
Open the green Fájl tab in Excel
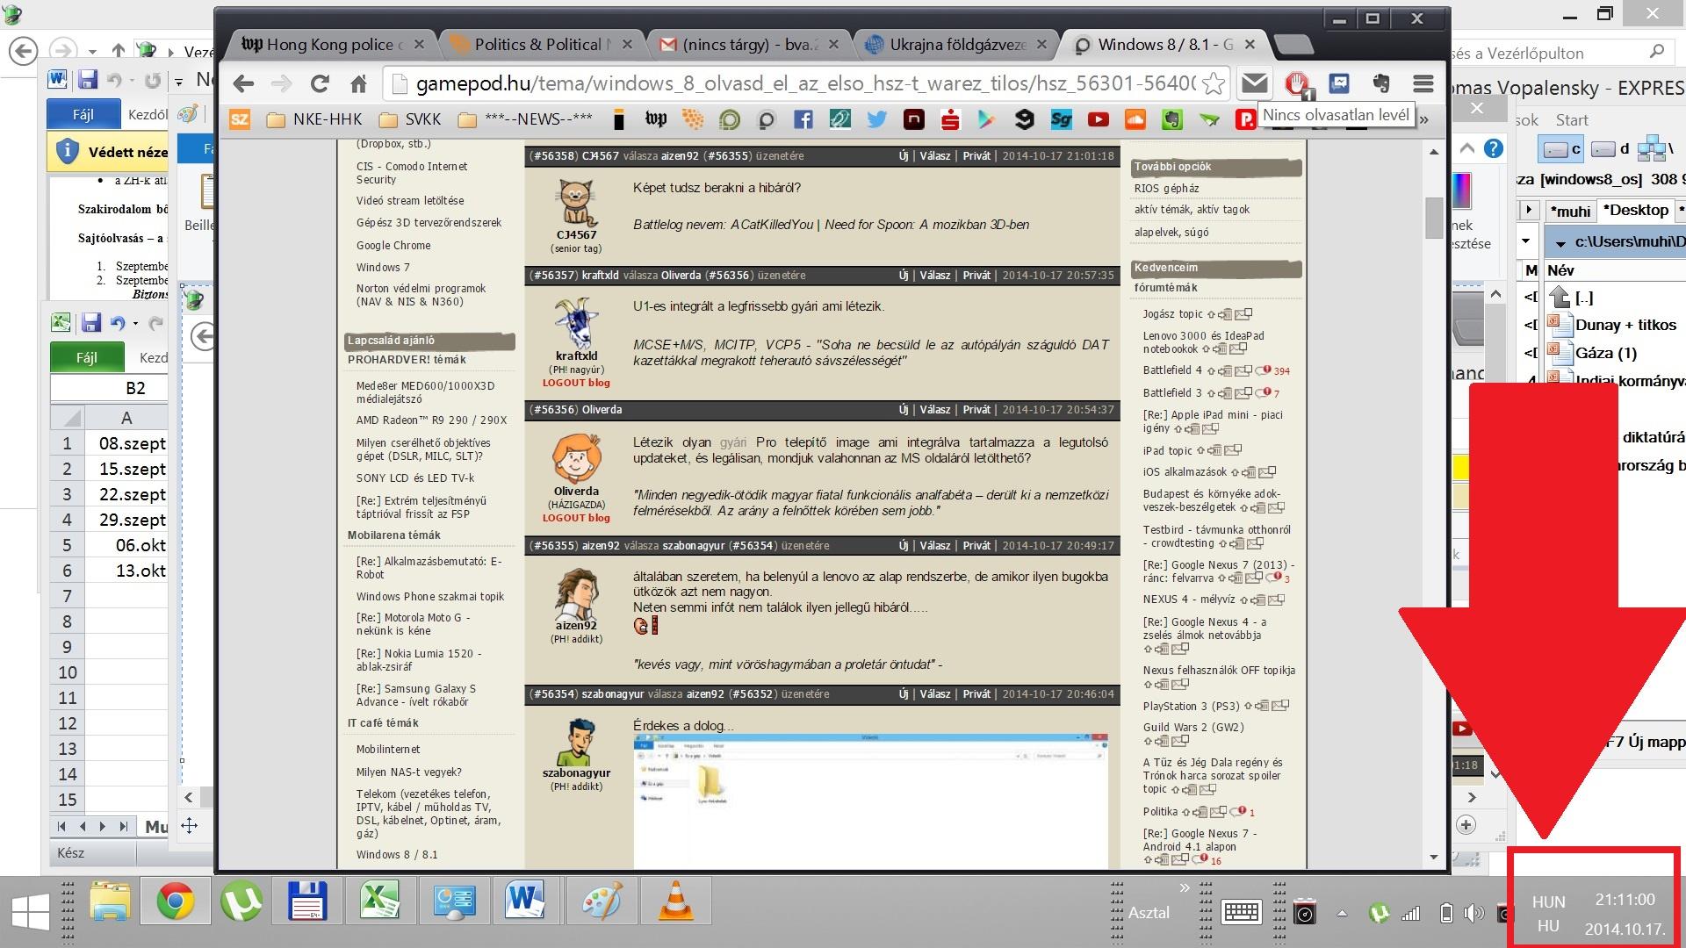[86, 357]
